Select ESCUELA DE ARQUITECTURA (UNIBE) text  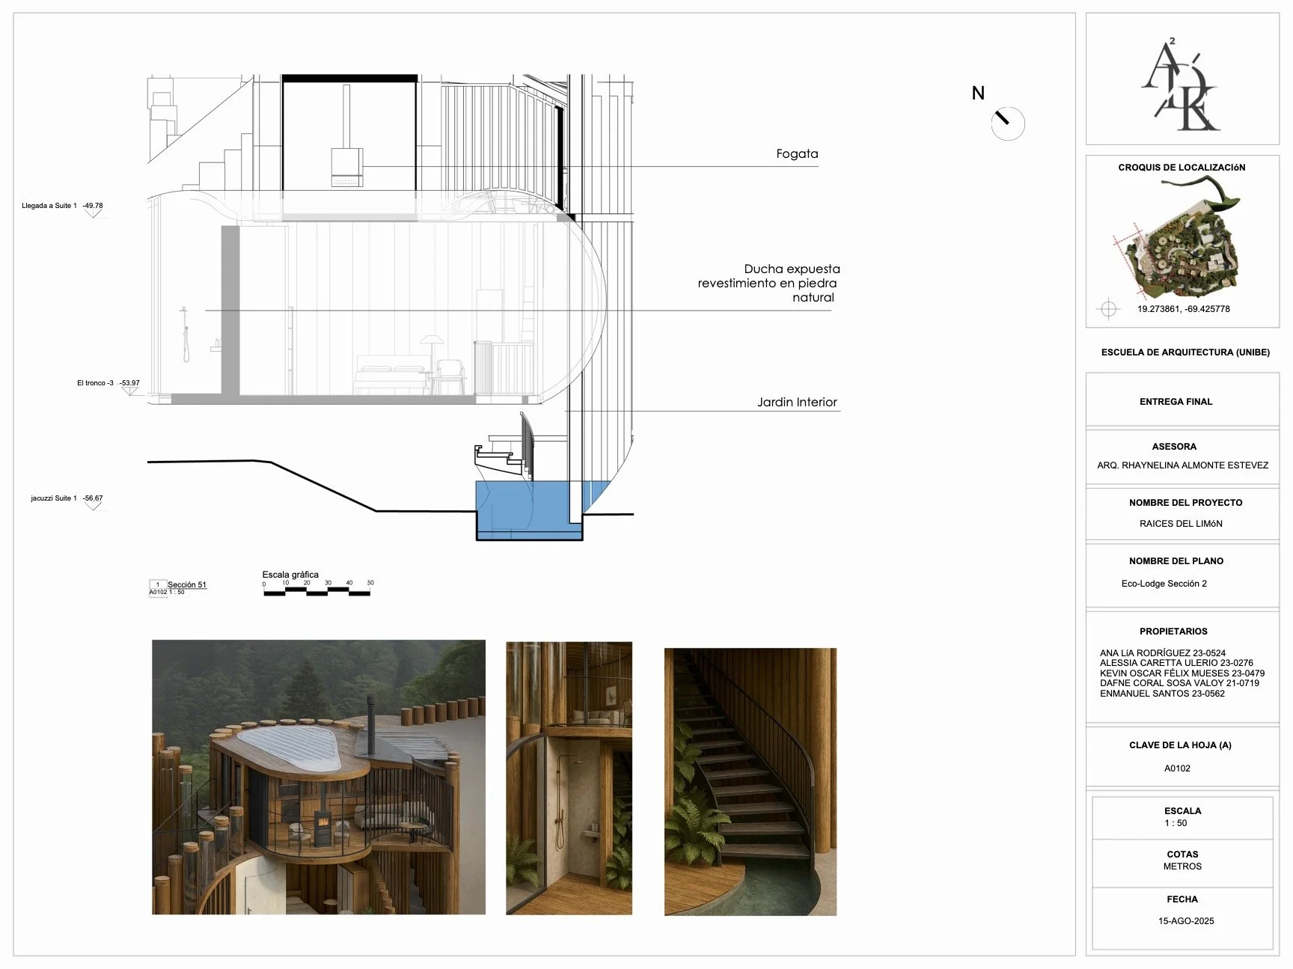click(1185, 352)
